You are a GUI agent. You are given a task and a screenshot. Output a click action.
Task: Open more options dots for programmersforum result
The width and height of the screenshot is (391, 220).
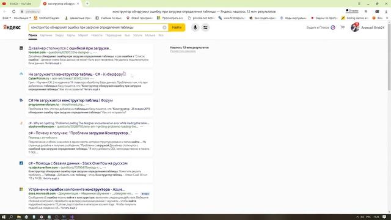(87, 105)
